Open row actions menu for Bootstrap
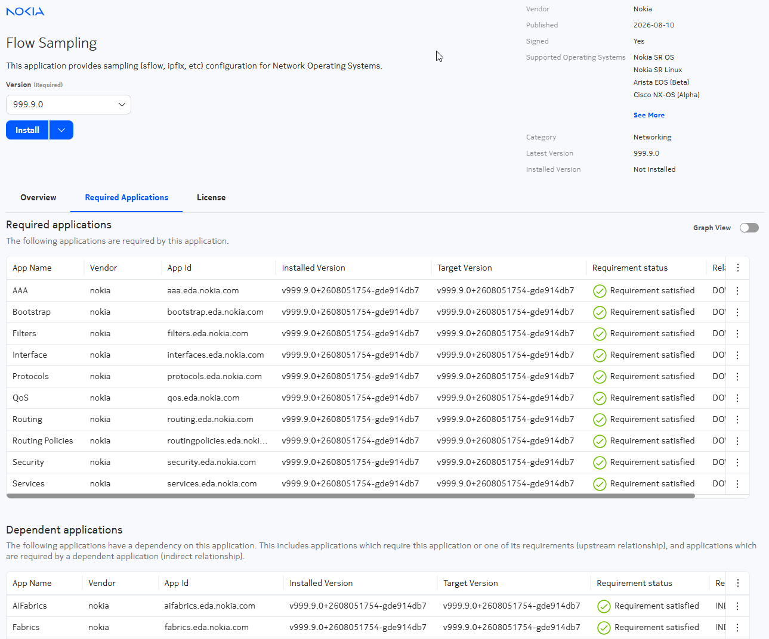This screenshot has height=639, width=769. pyautogui.click(x=737, y=312)
